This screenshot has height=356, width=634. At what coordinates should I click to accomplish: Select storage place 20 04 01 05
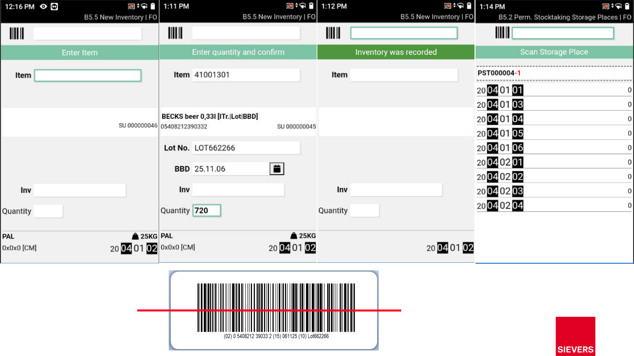[x=554, y=133]
